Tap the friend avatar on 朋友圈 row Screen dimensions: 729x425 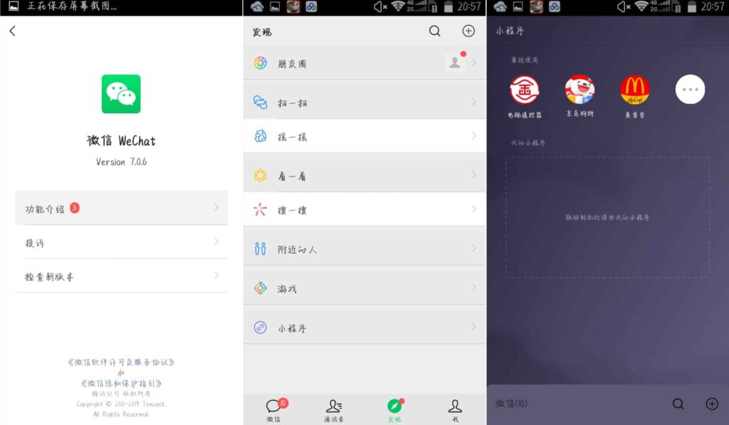(x=455, y=63)
